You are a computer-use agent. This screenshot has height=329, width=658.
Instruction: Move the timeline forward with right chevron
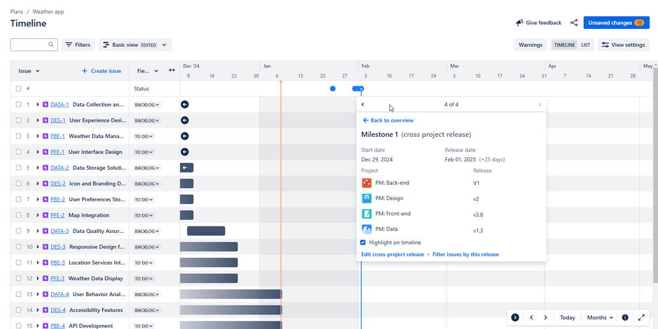tap(545, 318)
